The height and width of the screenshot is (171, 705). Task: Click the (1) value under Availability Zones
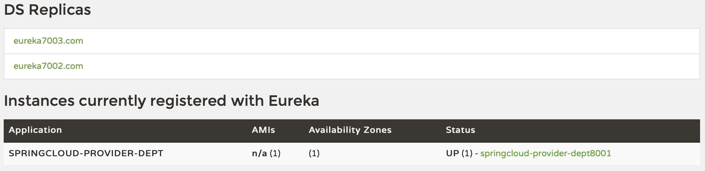314,153
